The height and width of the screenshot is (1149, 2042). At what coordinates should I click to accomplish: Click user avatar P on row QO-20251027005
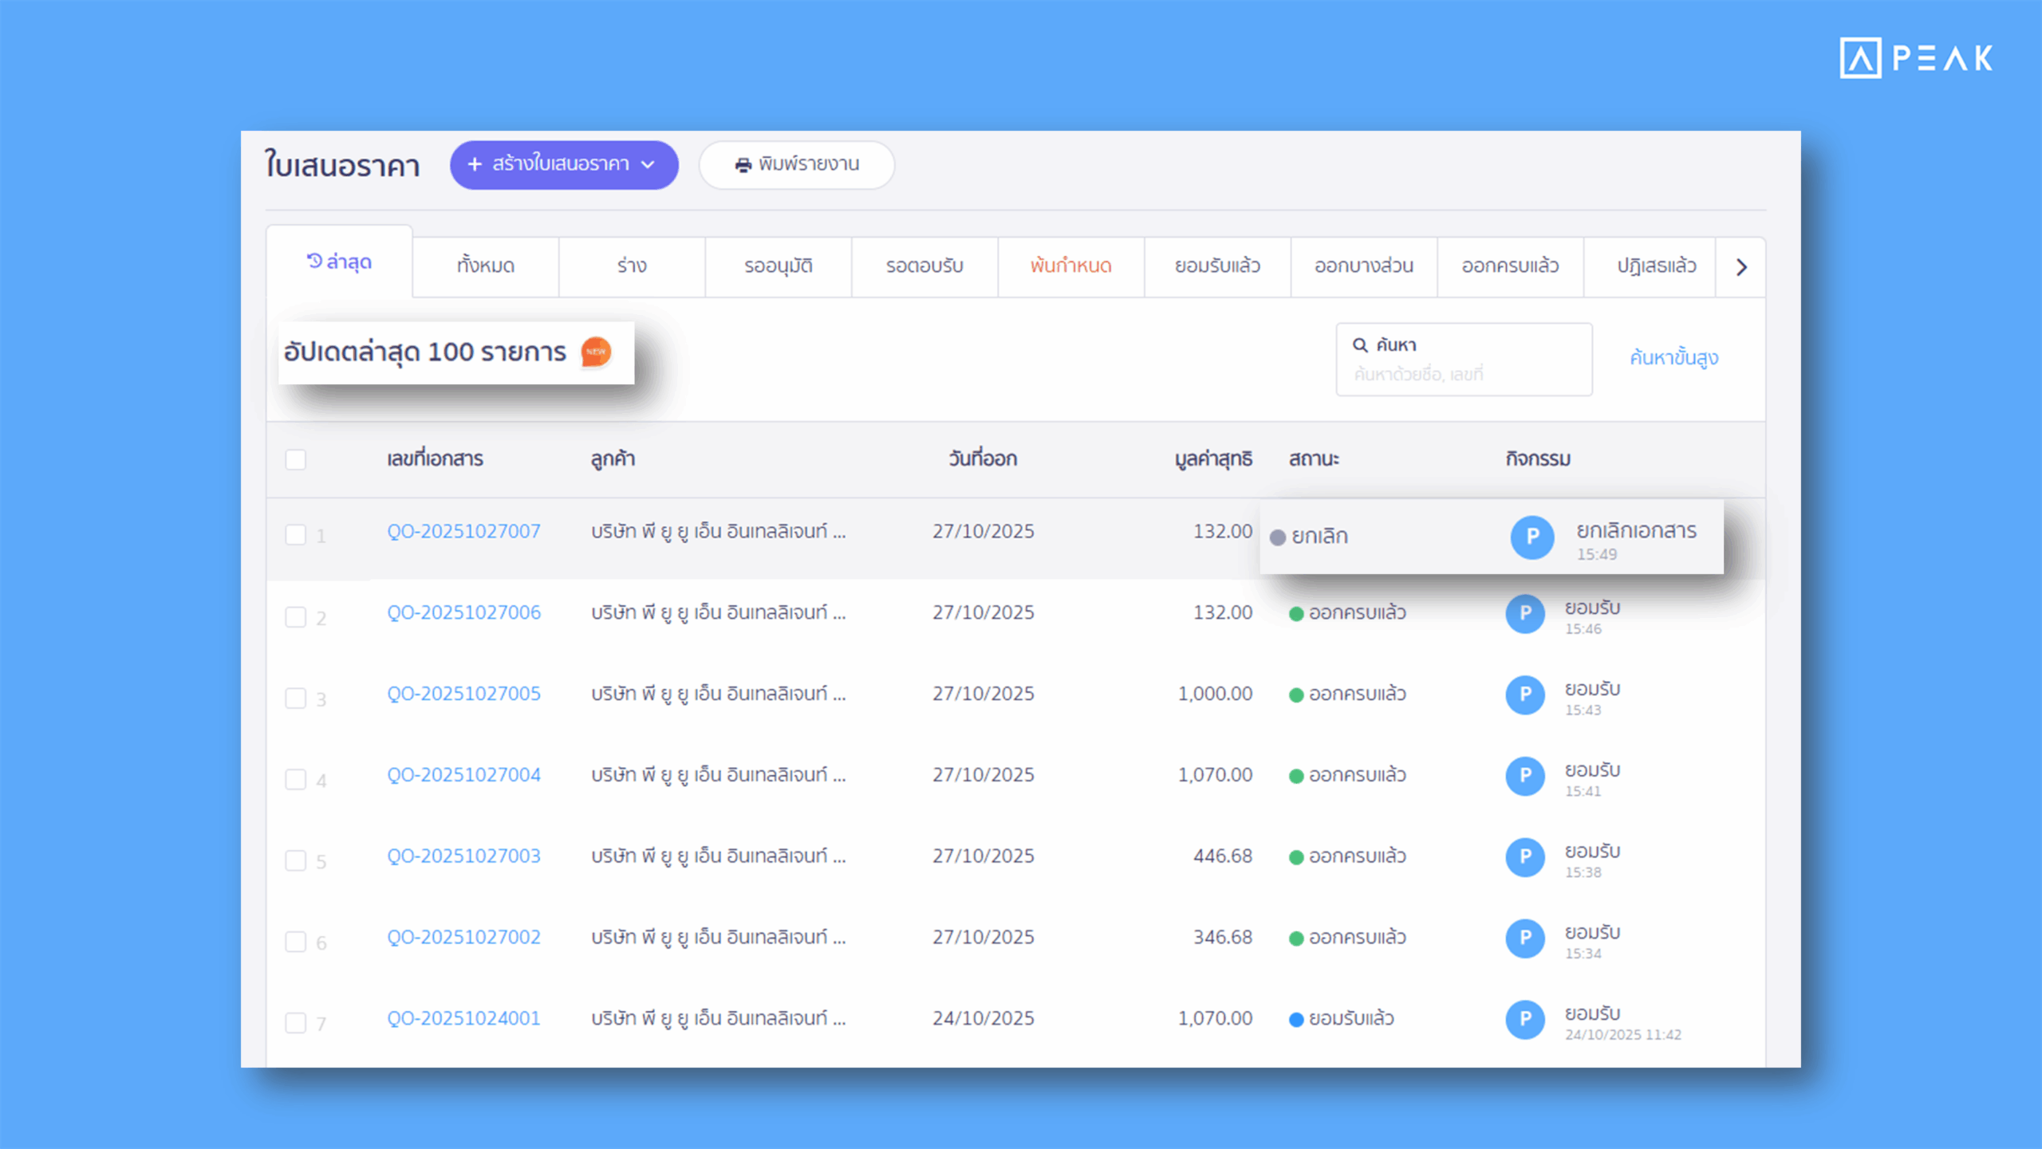click(x=1525, y=695)
